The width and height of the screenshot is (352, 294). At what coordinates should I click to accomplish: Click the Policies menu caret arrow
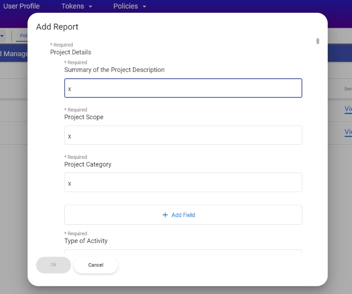point(145,7)
